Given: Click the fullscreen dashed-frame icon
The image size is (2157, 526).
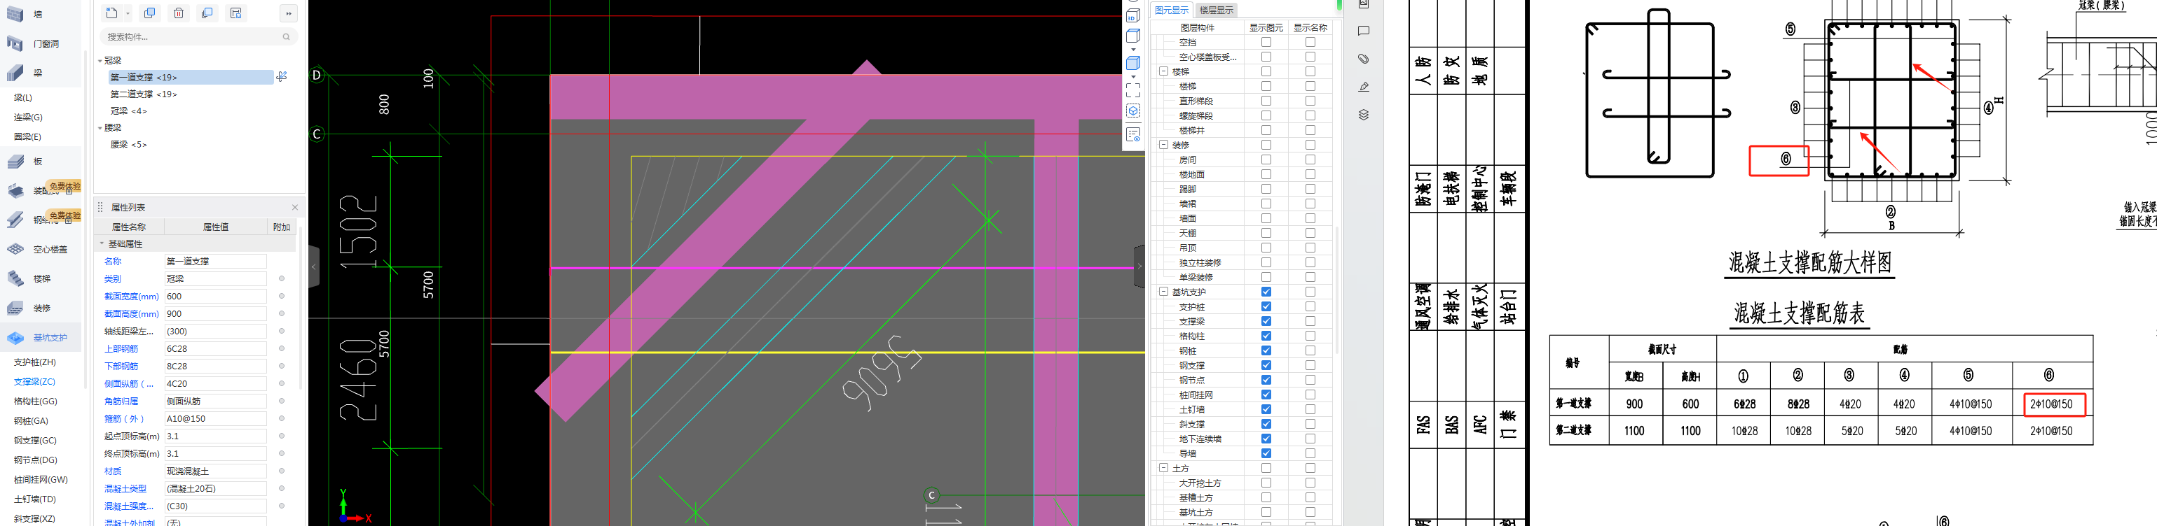Looking at the screenshot, I should [1133, 90].
